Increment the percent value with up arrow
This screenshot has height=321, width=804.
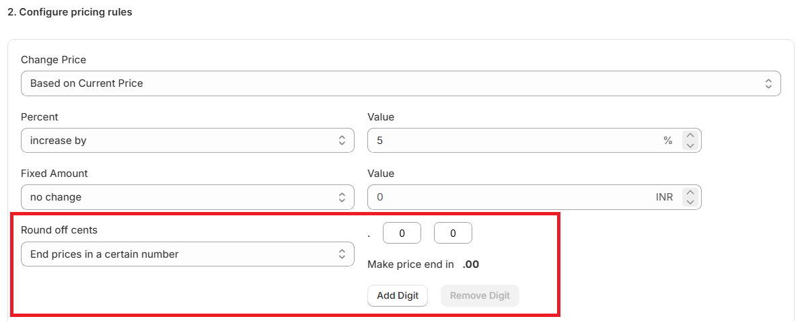point(690,136)
